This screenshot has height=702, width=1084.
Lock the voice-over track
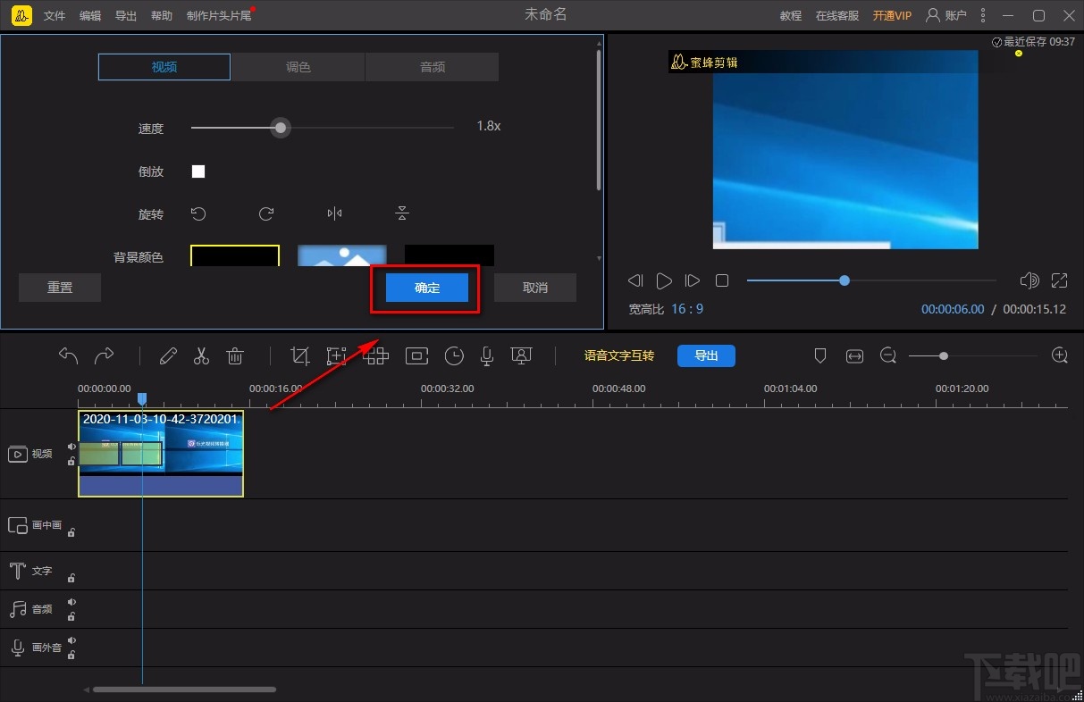point(71,655)
